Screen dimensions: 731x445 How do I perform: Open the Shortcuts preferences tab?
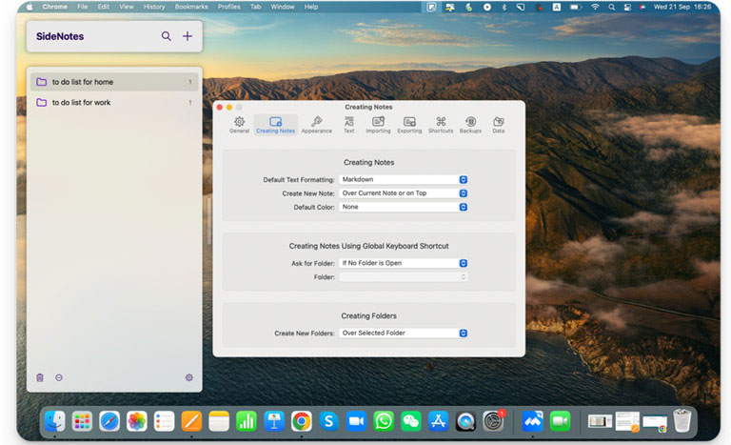441,125
